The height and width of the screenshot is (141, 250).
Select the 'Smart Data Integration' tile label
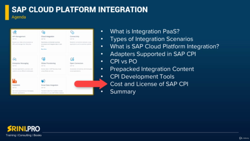pyautogui.click(x=50, y=85)
